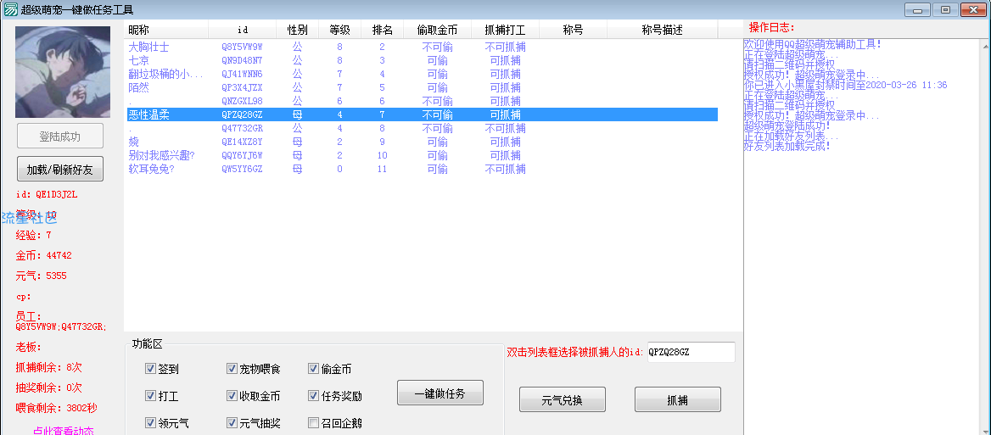Uncheck the 任务奖励 checkbox
This screenshot has width=991, height=435.
pos(314,396)
